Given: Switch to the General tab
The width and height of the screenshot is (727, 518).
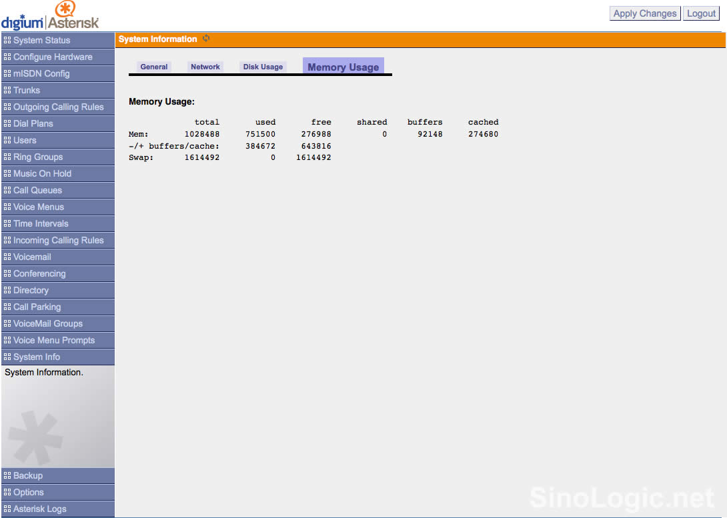Looking at the screenshot, I should [x=154, y=67].
